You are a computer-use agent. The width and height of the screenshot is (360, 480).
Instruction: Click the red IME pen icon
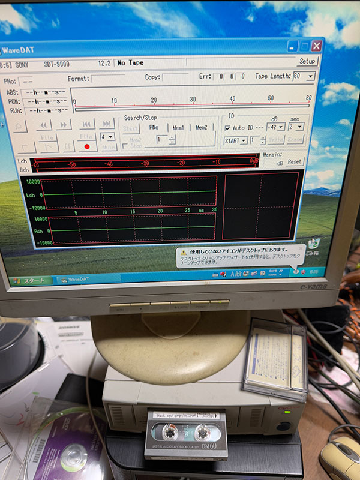pos(223,274)
